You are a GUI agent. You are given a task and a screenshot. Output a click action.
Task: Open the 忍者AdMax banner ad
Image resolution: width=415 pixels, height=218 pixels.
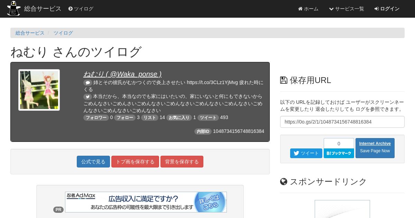coord(146,202)
